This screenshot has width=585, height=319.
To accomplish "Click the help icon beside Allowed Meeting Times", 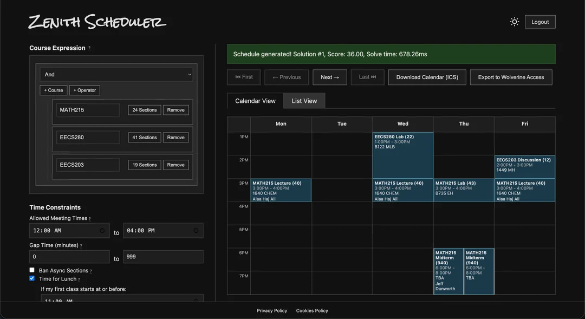I will pos(90,218).
